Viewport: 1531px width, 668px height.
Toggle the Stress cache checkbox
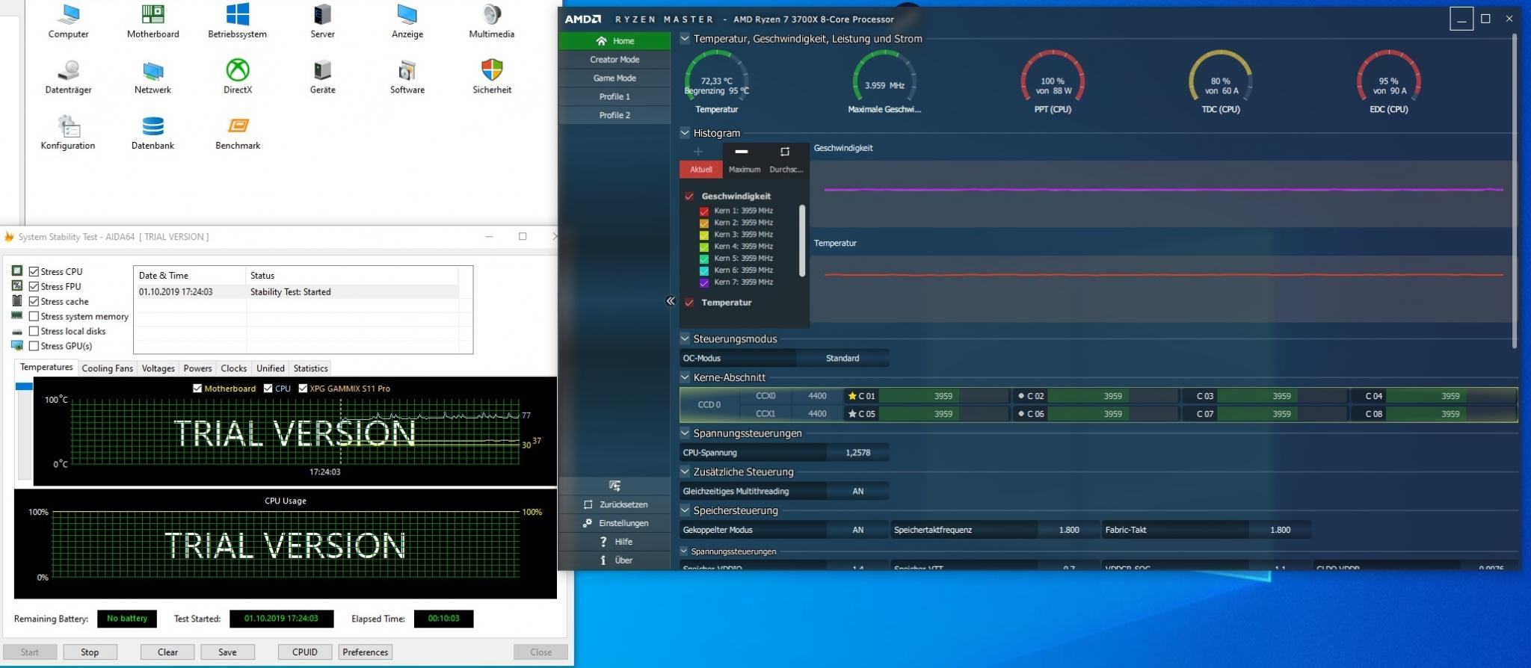point(34,301)
